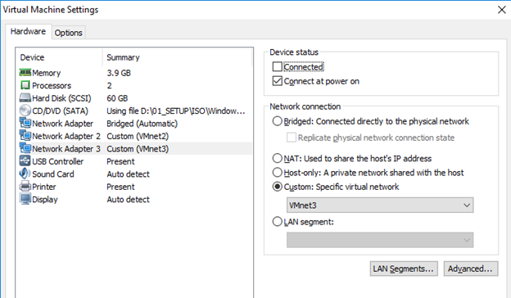Click the CD/DVD (SATA) disc icon

(x=25, y=111)
